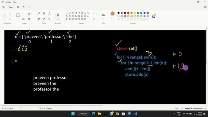
Task: Choose the purple colour swatch
Action: [148, 13]
